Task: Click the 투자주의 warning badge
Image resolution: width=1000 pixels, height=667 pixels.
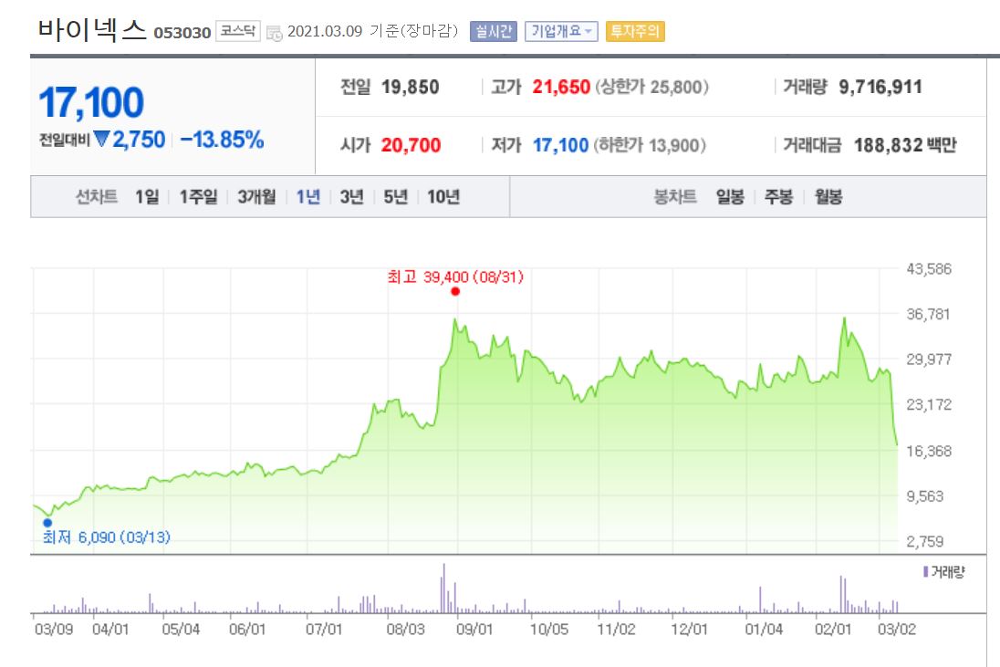Action: (x=634, y=31)
